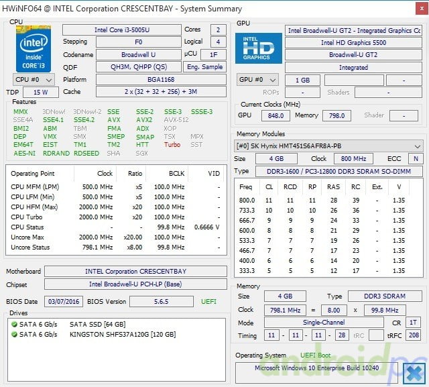Select the Uncore Status row

[x=116, y=247]
